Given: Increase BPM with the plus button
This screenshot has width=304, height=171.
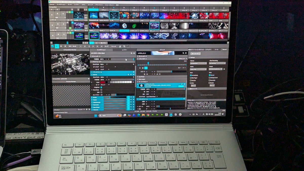Looking at the screenshot, I should pyautogui.click(x=85, y=46).
